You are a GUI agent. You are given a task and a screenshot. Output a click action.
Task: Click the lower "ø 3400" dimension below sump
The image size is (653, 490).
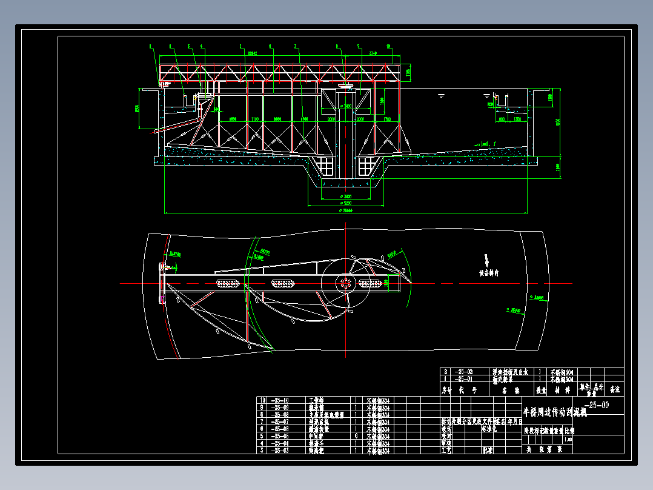[346, 196]
